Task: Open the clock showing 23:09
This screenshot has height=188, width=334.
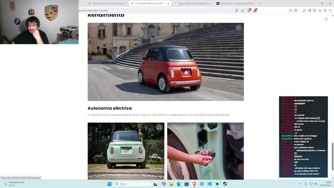Action: coord(325,184)
